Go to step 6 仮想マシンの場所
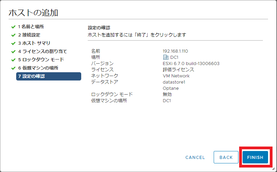The width and height of the screenshot is (277, 172). coord(38,68)
